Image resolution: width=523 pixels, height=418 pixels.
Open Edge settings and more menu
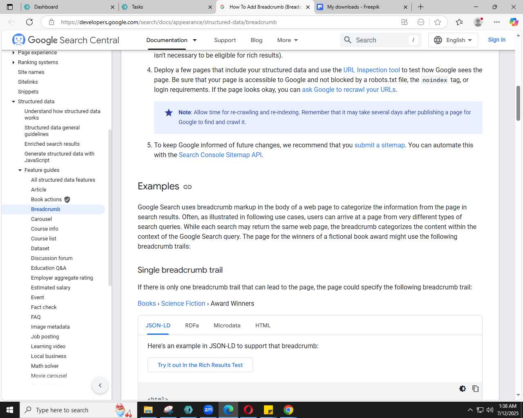point(496,22)
